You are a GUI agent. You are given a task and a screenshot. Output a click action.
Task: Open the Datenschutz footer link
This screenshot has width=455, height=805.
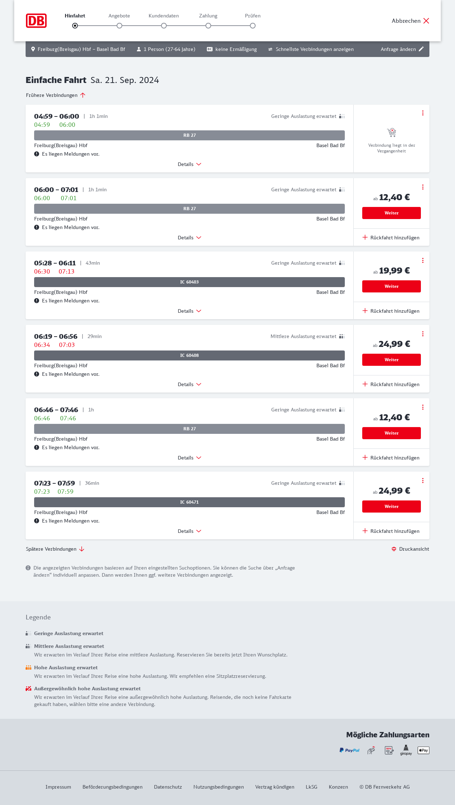(168, 787)
